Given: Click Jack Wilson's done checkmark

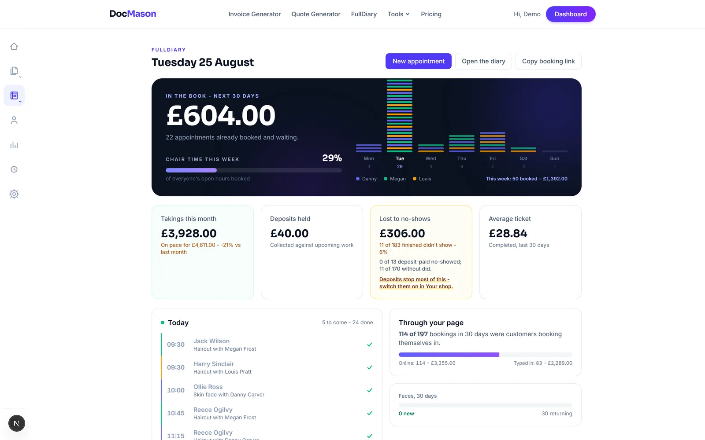Looking at the screenshot, I should tap(370, 345).
